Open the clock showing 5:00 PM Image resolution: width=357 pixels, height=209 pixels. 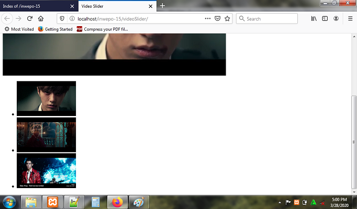point(339,202)
